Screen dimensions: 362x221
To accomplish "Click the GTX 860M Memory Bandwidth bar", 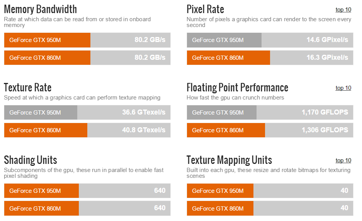I will [87, 58].
